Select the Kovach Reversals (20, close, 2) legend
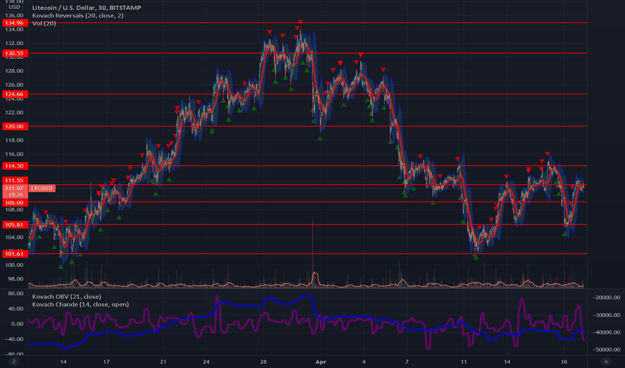Image resolution: width=625 pixels, height=368 pixels. [x=78, y=15]
